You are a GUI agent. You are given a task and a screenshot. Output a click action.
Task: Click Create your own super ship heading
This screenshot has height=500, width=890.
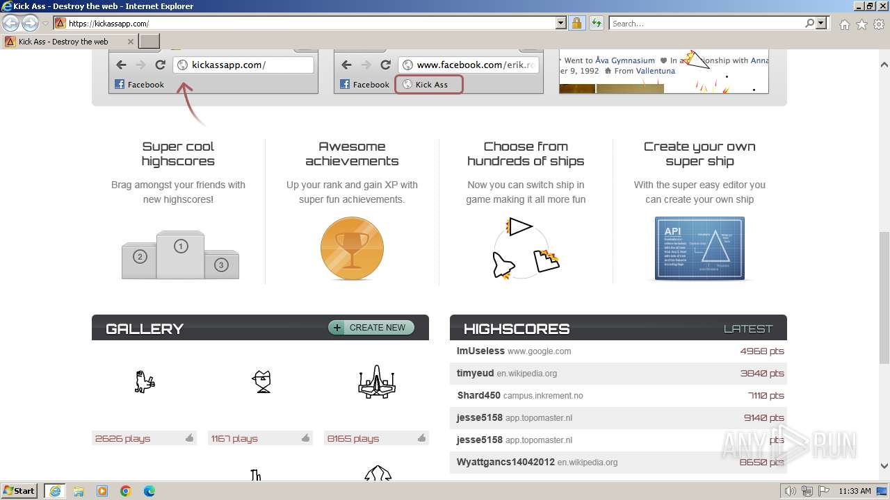[699, 153]
